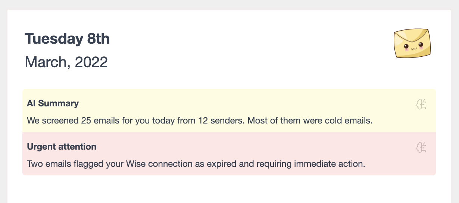Click the "Tuesday 8th" date heading
This screenshot has height=203, width=459.
pyautogui.click(x=67, y=39)
